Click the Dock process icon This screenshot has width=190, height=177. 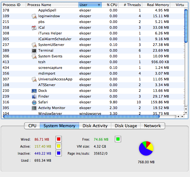tap(34, 91)
